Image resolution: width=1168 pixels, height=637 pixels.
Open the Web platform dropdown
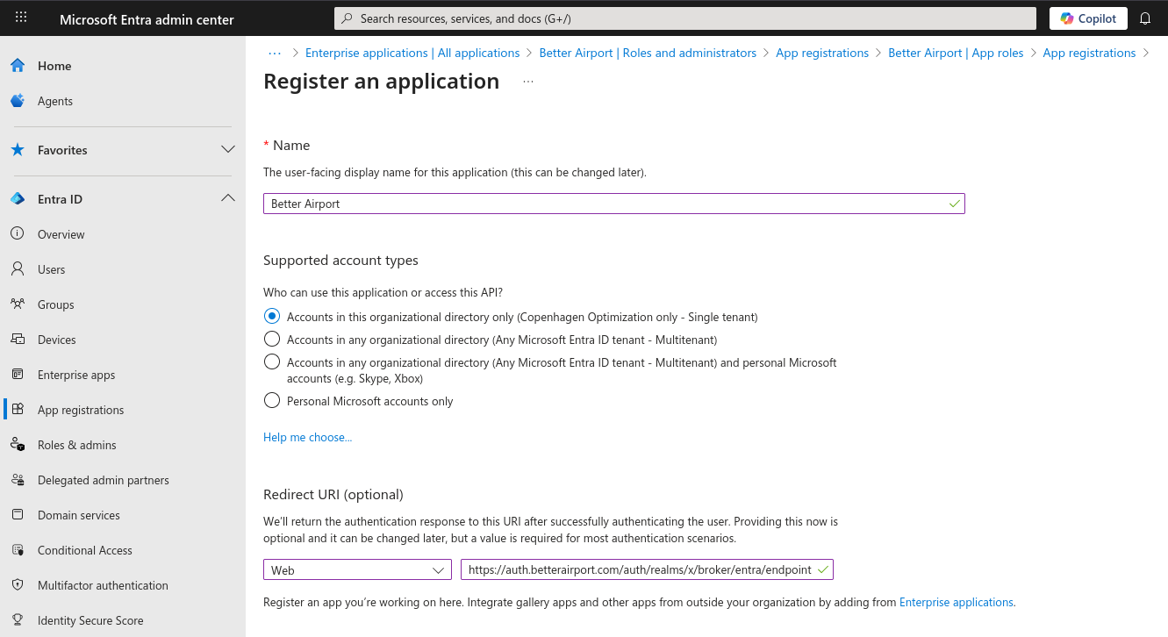(x=357, y=570)
